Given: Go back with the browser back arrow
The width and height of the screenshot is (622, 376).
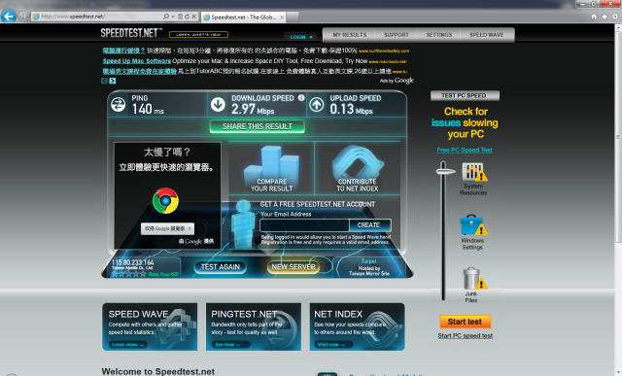Looking at the screenshot, I should tap(9, 17).
